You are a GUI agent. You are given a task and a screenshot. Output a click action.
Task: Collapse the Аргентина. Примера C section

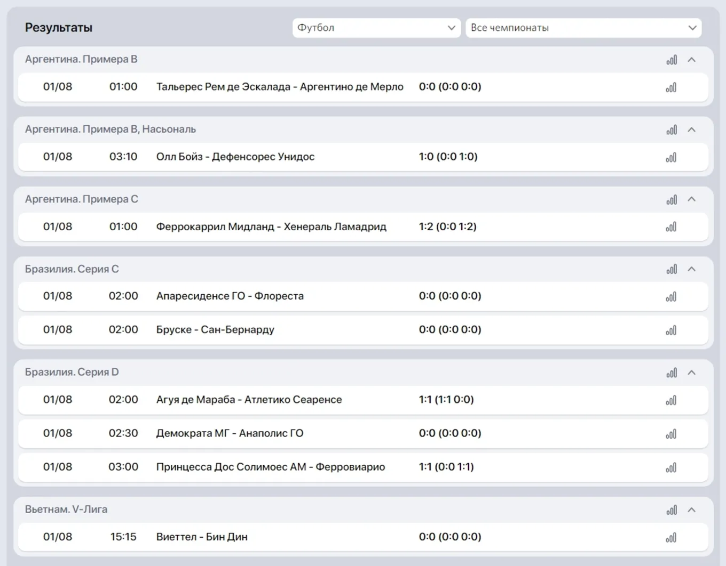coord(692,199)
